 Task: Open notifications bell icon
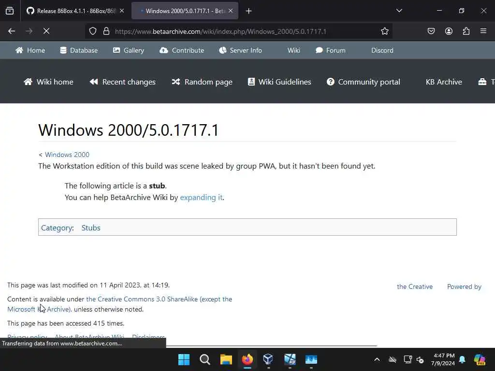point(462,359)
